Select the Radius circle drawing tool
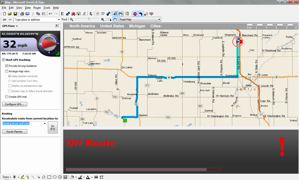 coord(60,177)
